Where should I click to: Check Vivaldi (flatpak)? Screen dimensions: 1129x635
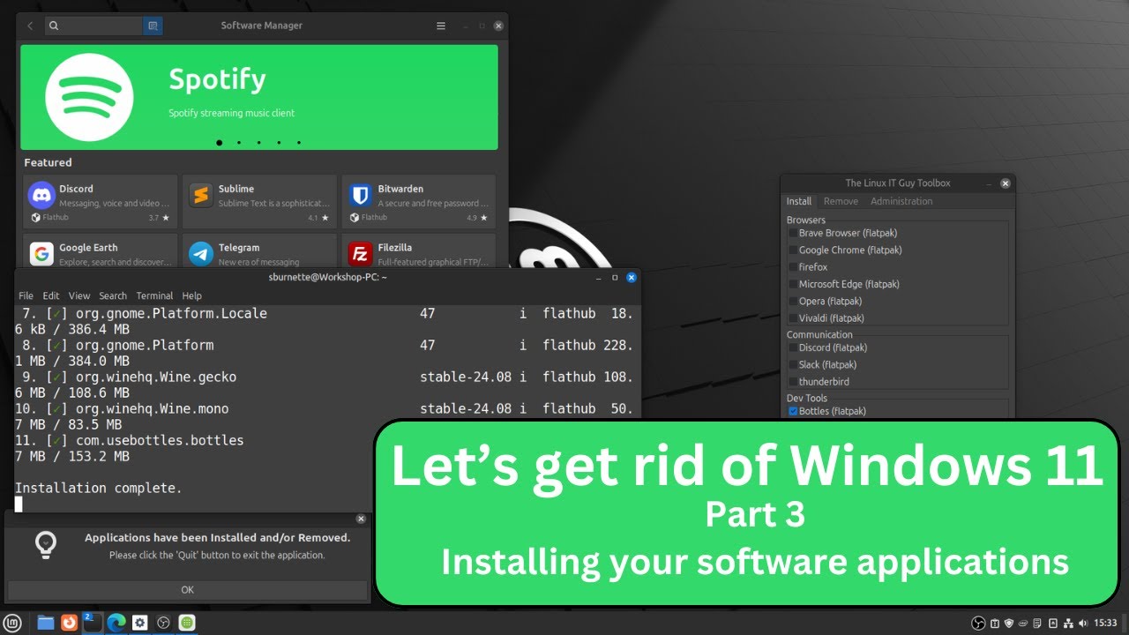[x=793, y=317]
